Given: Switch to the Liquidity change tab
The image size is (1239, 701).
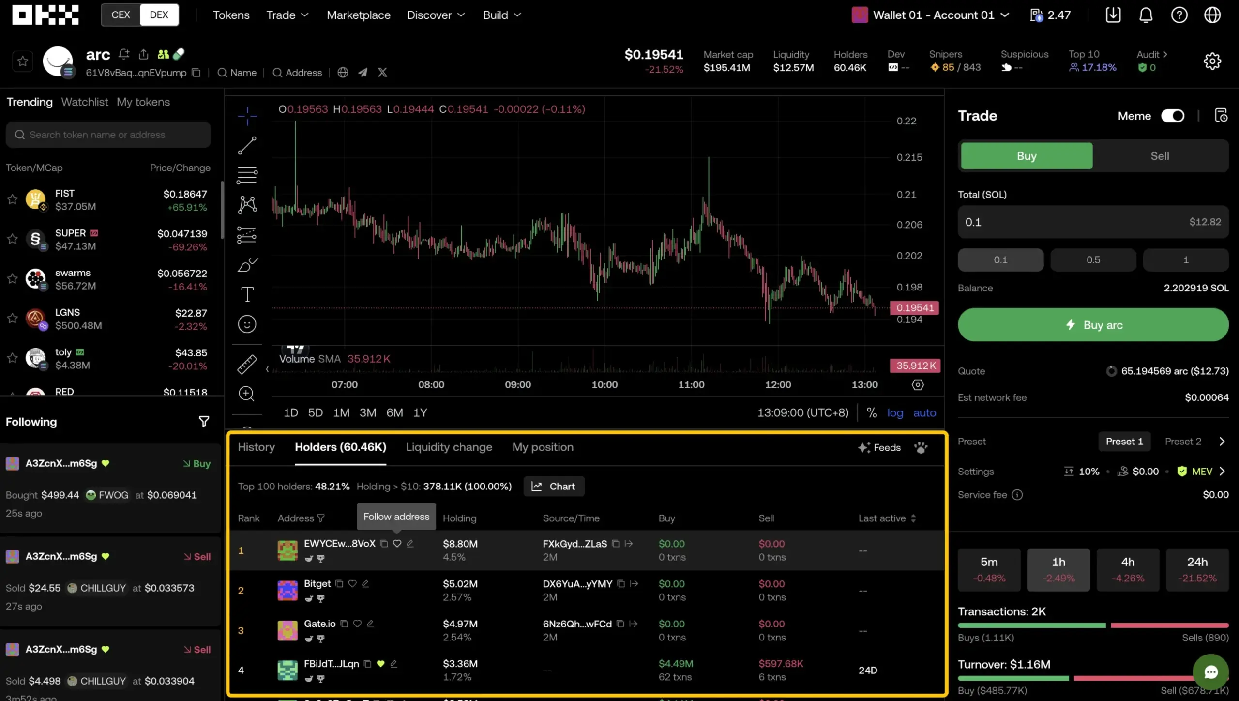Looking at the screenshot, I should [449, 447].
